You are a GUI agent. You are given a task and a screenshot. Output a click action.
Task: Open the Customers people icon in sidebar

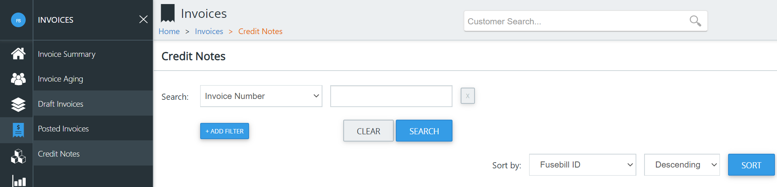pyautogui.click(x=18, y=79)
